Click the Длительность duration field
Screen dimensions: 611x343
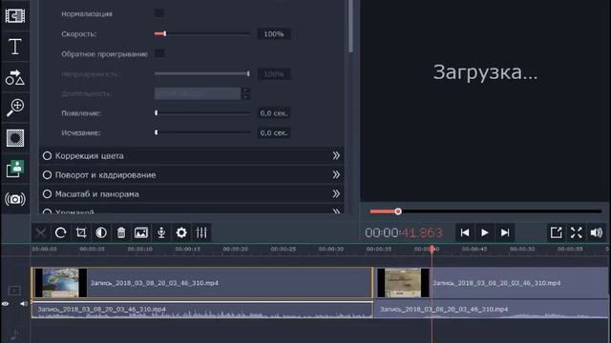coord(198,93)
